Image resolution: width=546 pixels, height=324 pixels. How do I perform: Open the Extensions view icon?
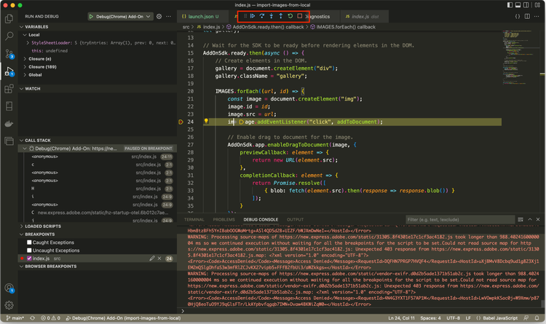(x=9, y=89)
